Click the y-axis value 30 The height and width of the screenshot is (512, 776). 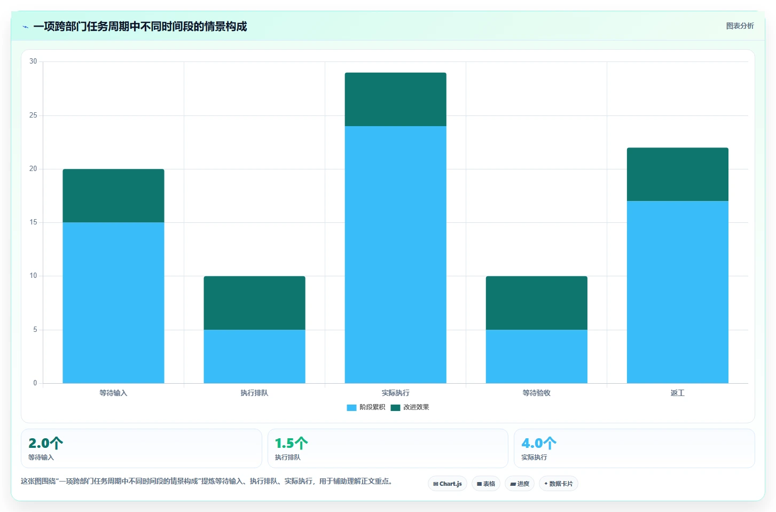(33, 61)
